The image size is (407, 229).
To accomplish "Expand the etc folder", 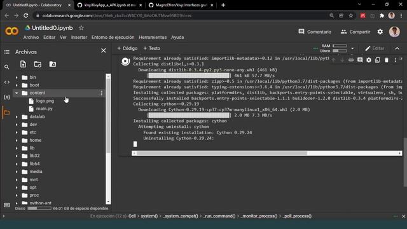I will coord(17,132).
